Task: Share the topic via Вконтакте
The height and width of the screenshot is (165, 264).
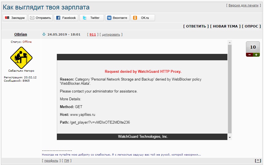Action: pos(117,18)
